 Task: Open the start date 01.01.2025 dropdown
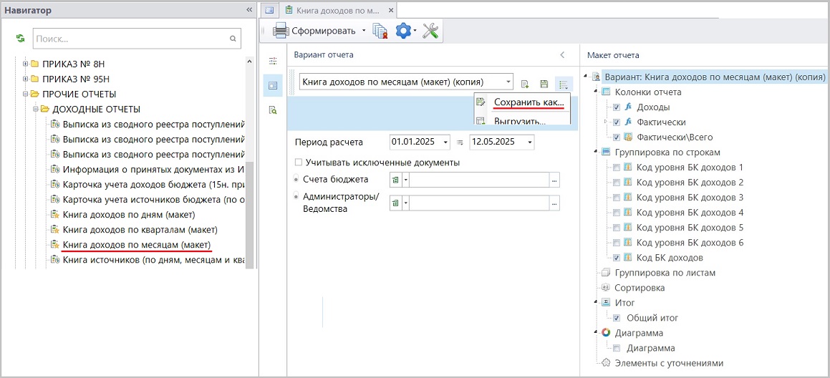click(x=445, y=142)
